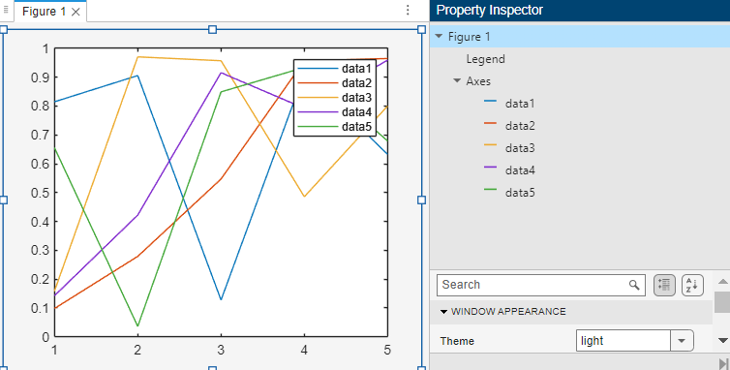
Task: Select data2 in the object tree
Action: pos(520,126)
